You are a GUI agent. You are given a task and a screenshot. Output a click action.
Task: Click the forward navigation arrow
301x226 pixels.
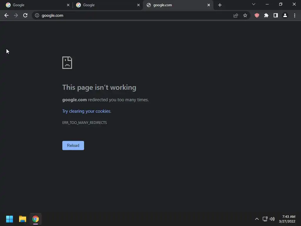click(x=16, y=15)
